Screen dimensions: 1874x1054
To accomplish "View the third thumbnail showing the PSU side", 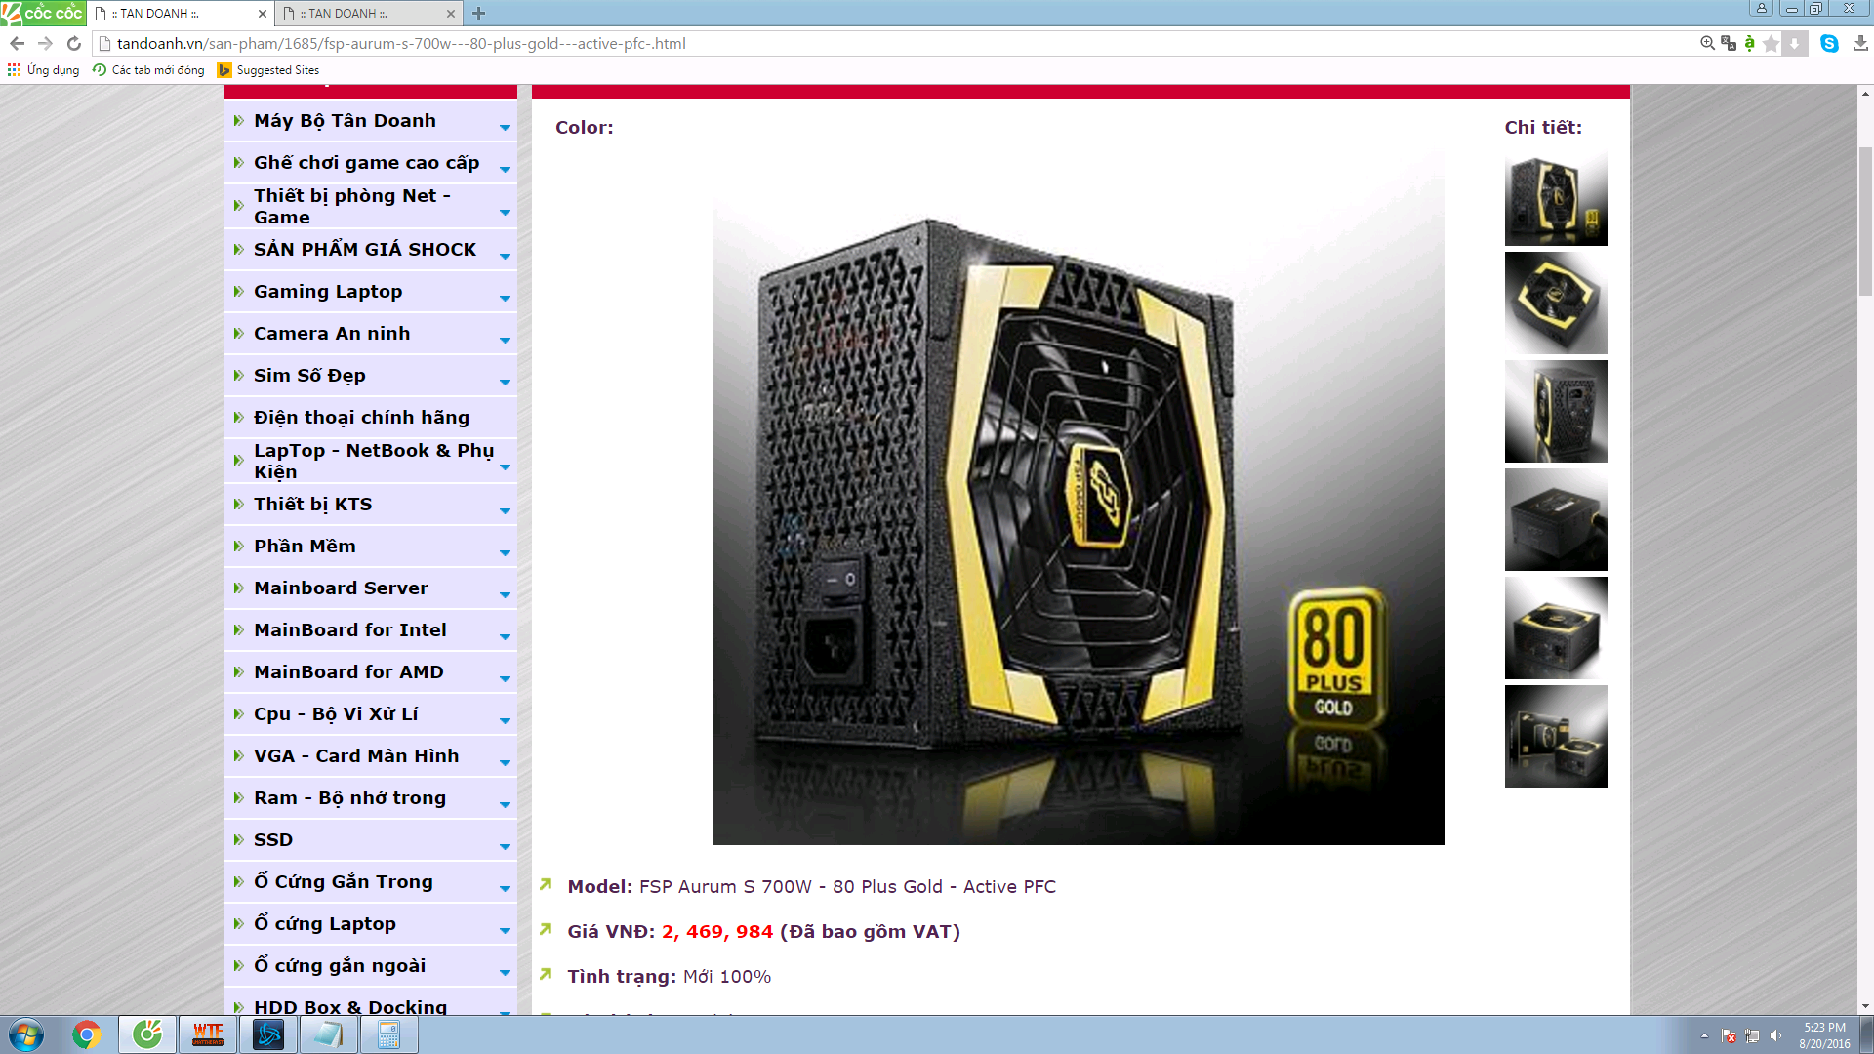I will tap(1556, 411).
